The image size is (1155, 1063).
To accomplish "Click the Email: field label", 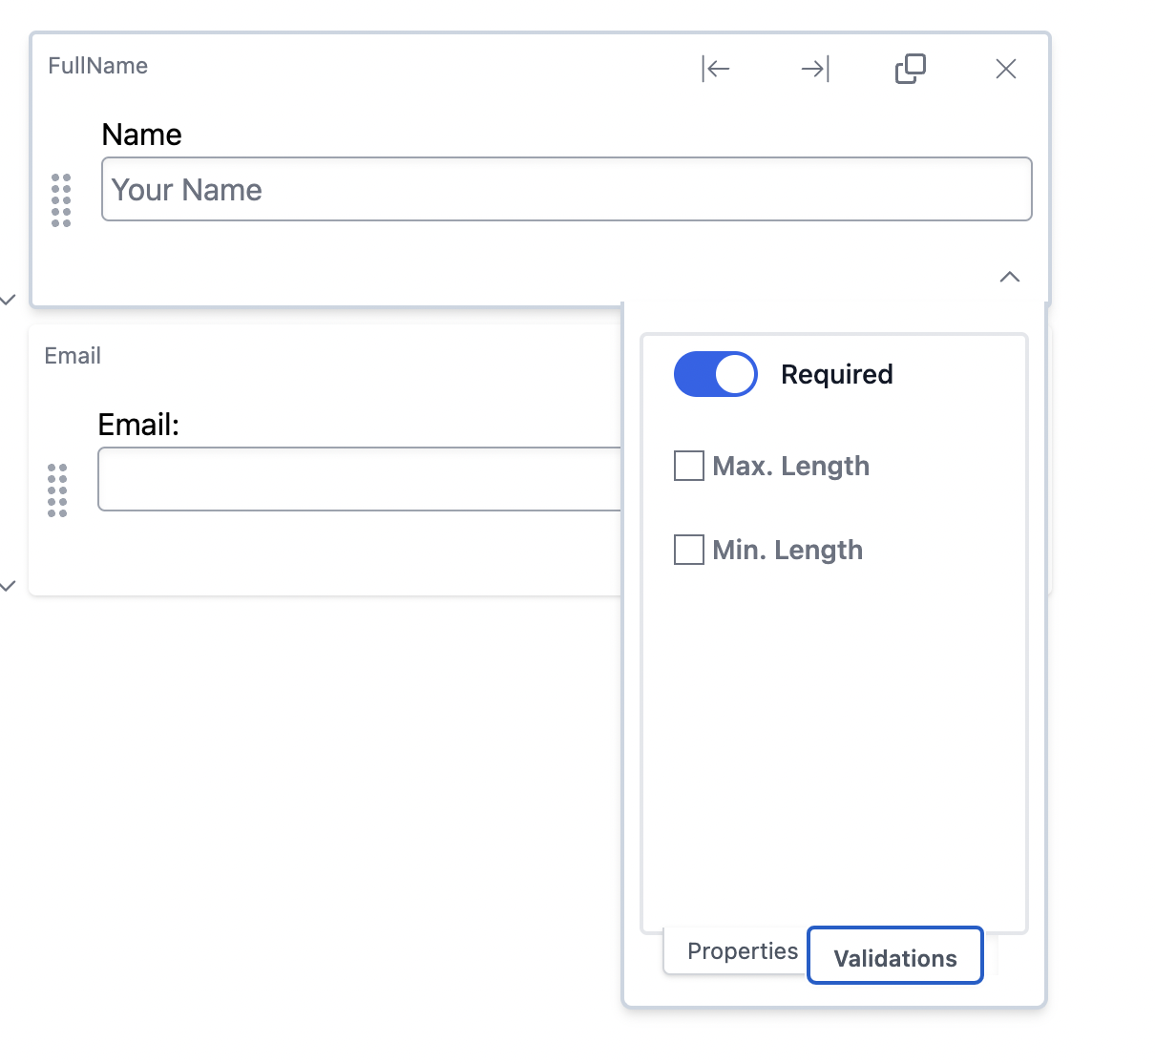I will tap(138, 424).
